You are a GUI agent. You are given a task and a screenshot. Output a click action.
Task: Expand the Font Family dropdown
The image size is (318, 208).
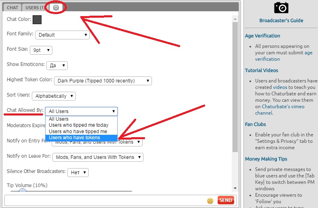coord(62,35)
